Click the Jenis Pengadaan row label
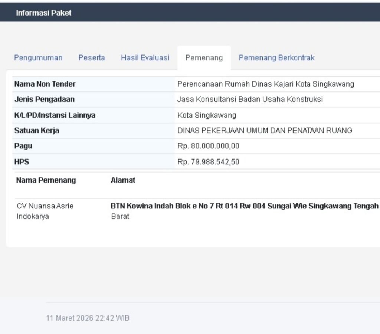This screenshot has height=334, width=380. (x=45, y=100)
